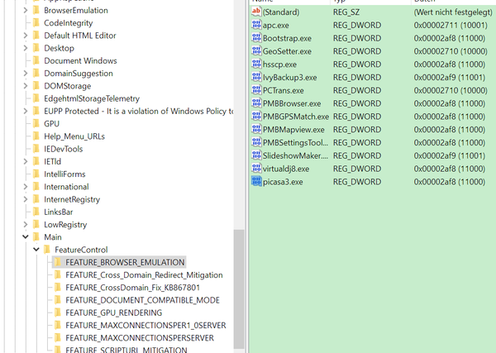Click folder icon of FEATURE_GPU_RENDERING
The width and height of the screenshot is (496, 353).
[57, 312]
